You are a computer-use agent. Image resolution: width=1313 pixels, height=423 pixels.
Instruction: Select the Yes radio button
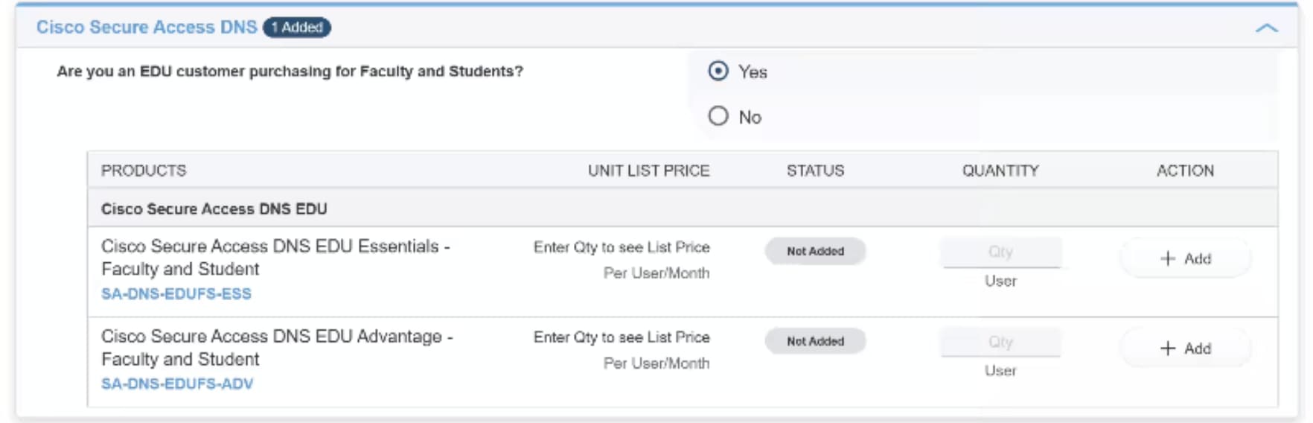(718, 71)
